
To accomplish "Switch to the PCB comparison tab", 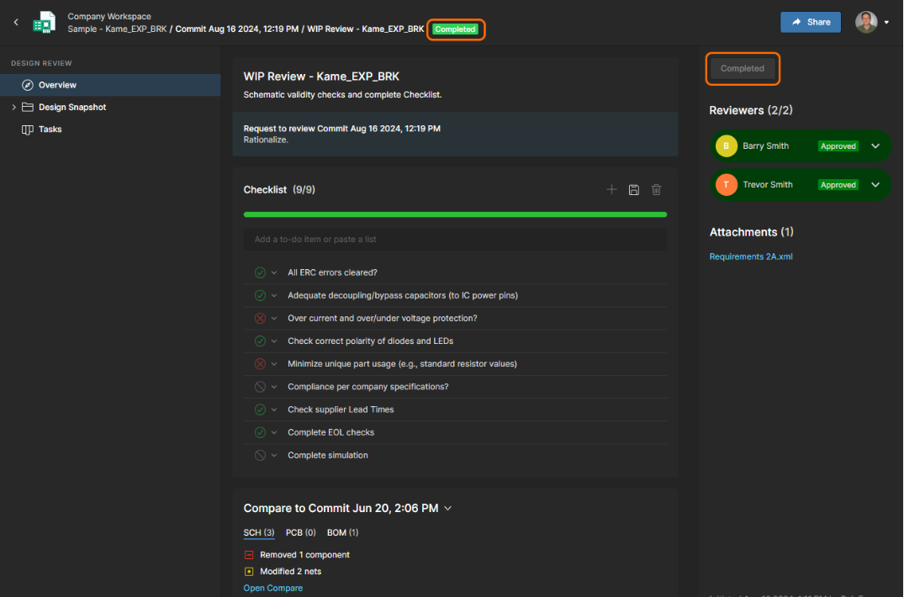I will pyautogui.click(x=300, y=533).
